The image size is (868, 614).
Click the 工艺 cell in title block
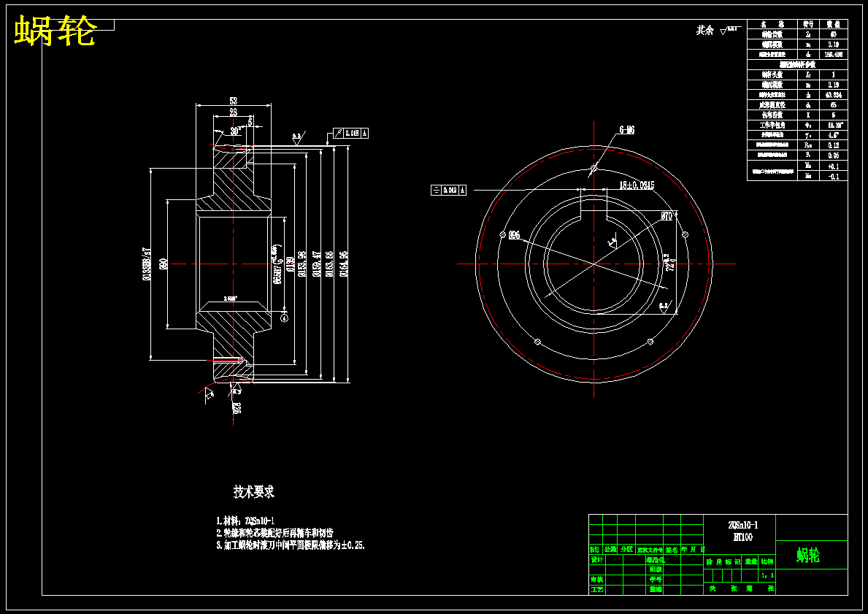click(x=596, y=590)
